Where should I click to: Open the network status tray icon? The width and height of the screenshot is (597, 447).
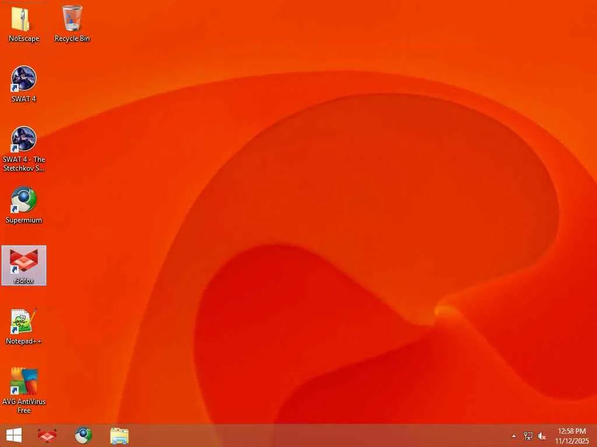click(528, 435)
